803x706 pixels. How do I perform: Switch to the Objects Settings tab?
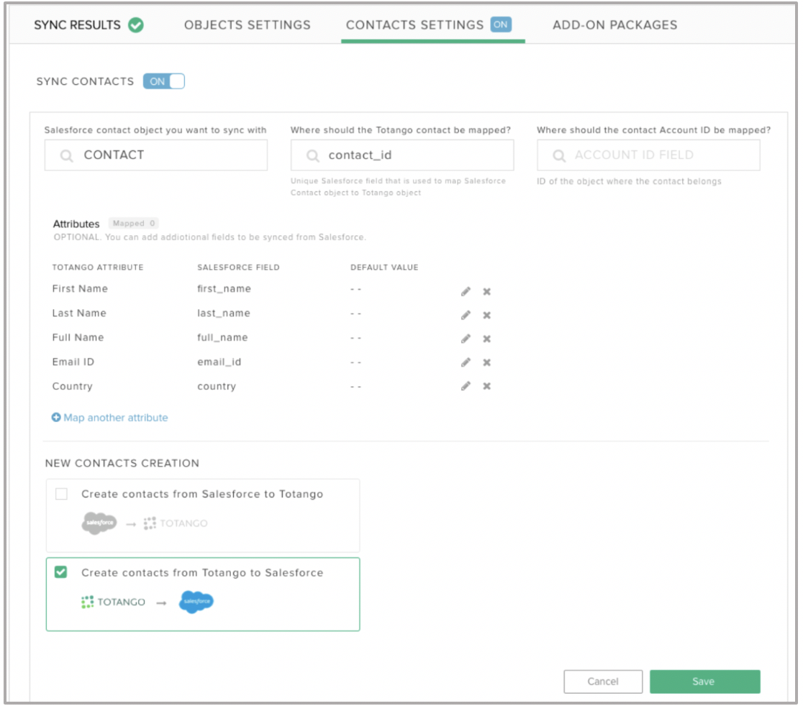point(248,25)
